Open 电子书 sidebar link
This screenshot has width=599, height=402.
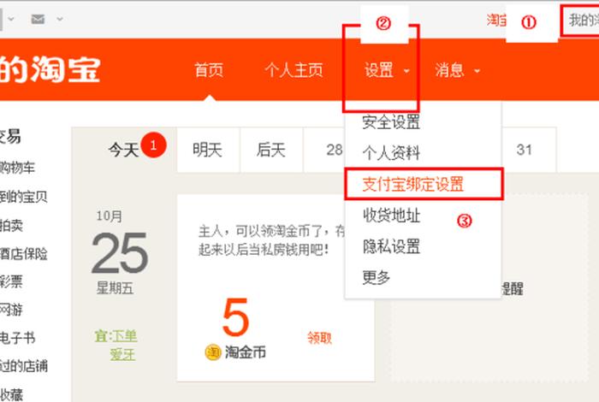(18, 338)
